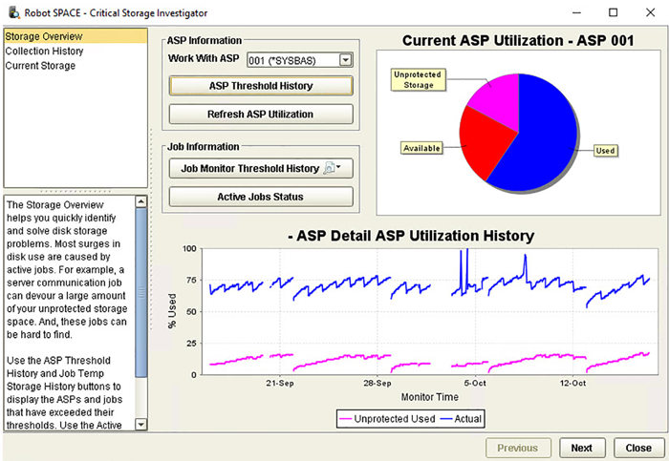
Task: Click the Next button
Action: [582, 448]
